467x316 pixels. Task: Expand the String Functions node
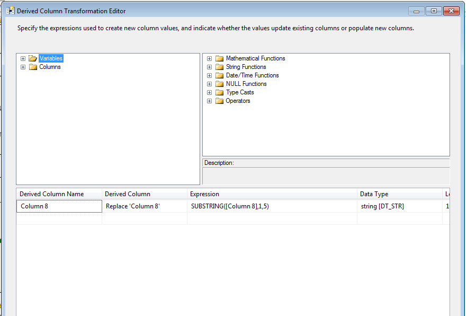coord(210,67)
